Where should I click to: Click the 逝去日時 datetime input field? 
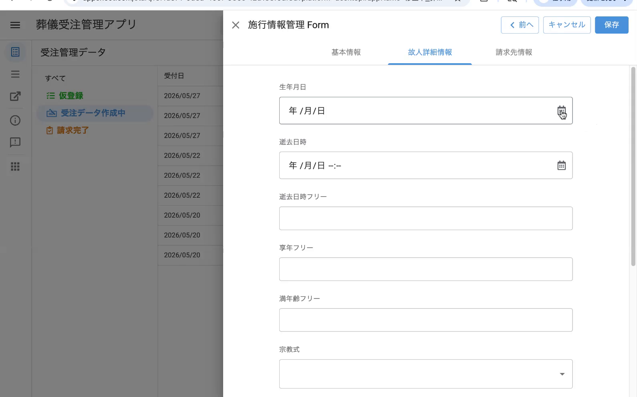[425, 165]
